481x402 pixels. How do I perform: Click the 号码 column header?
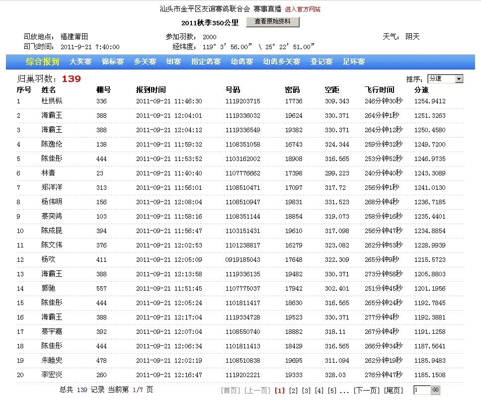pos(233,90)
